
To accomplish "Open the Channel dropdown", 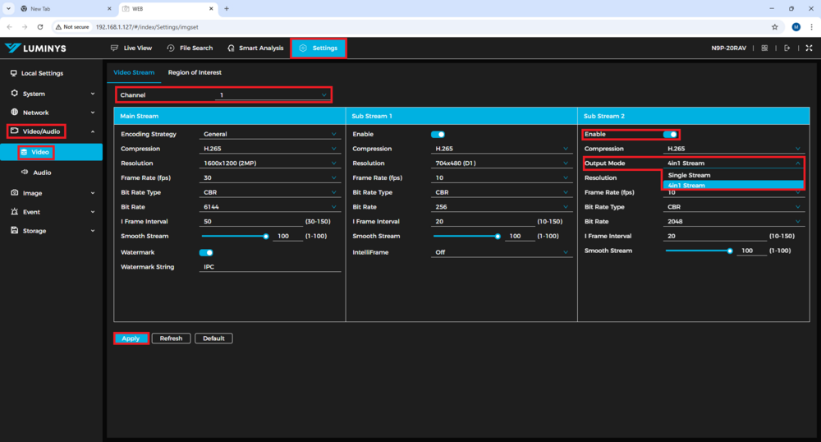I will click(271, 95).
